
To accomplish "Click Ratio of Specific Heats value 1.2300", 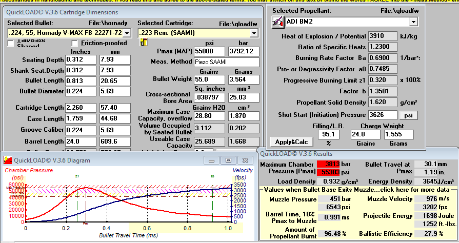I will 383,47.
